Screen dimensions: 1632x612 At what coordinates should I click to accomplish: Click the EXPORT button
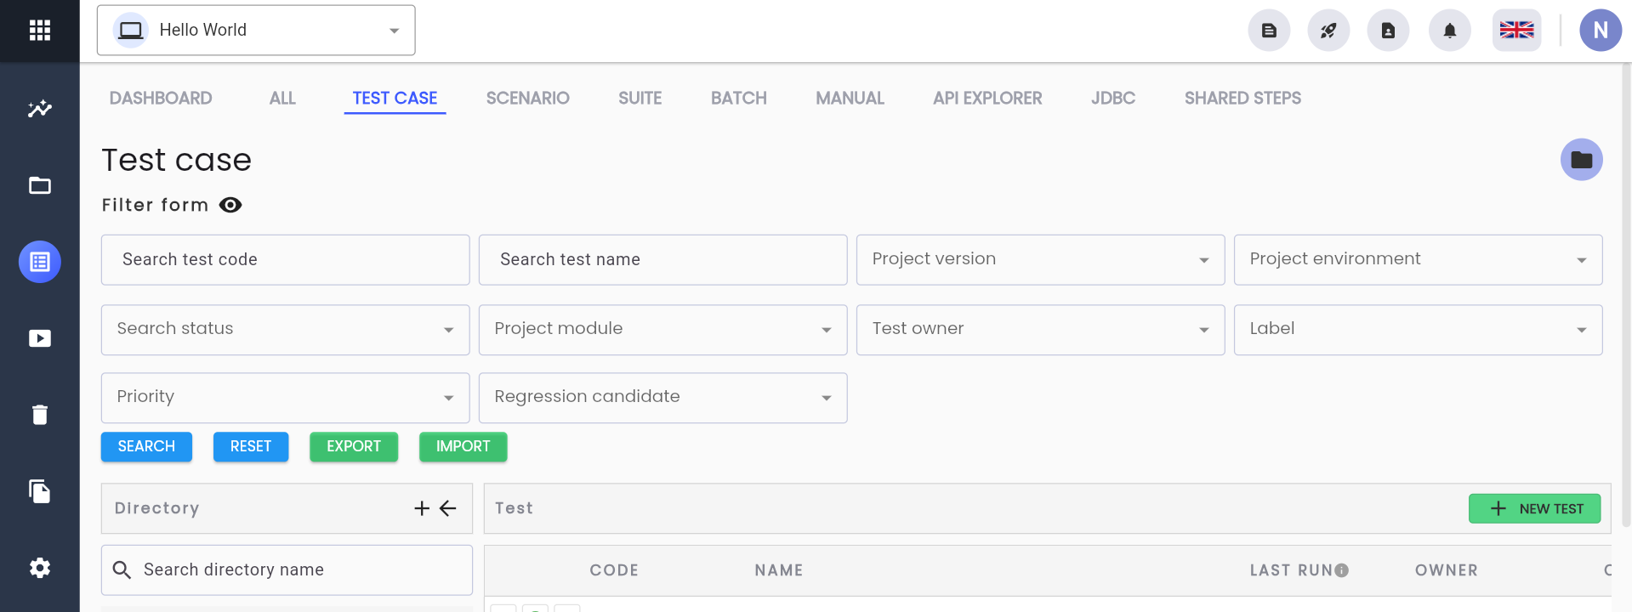(354, 447)
